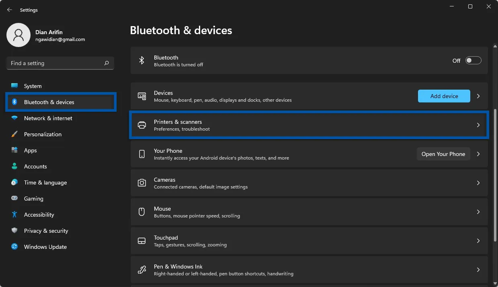Click the Open Your Phone button

pyautogui.click(x=443, y=154)
